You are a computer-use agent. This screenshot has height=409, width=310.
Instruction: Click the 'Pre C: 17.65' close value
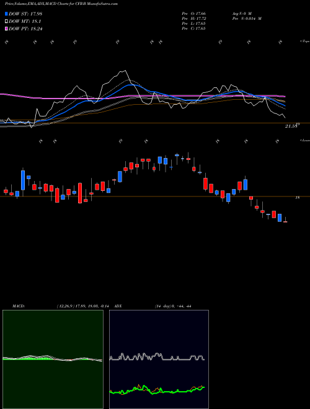click(x=193, y=28)
